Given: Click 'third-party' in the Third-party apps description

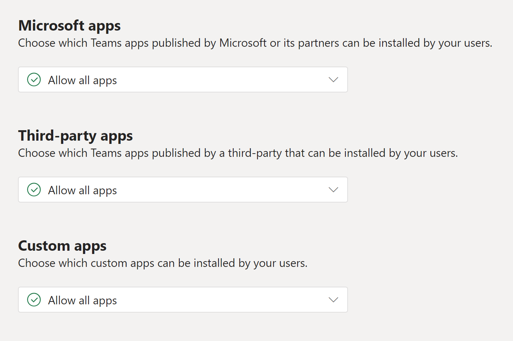Looking at the screenshot, I should pos(255,153).
